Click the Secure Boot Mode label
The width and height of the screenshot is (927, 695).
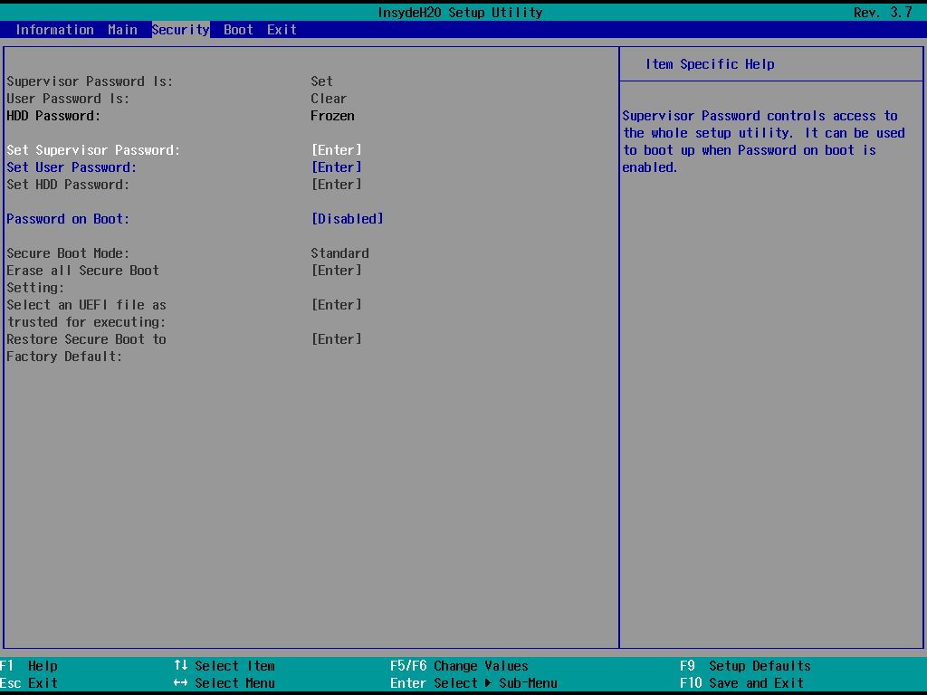[x=68, y=253]
